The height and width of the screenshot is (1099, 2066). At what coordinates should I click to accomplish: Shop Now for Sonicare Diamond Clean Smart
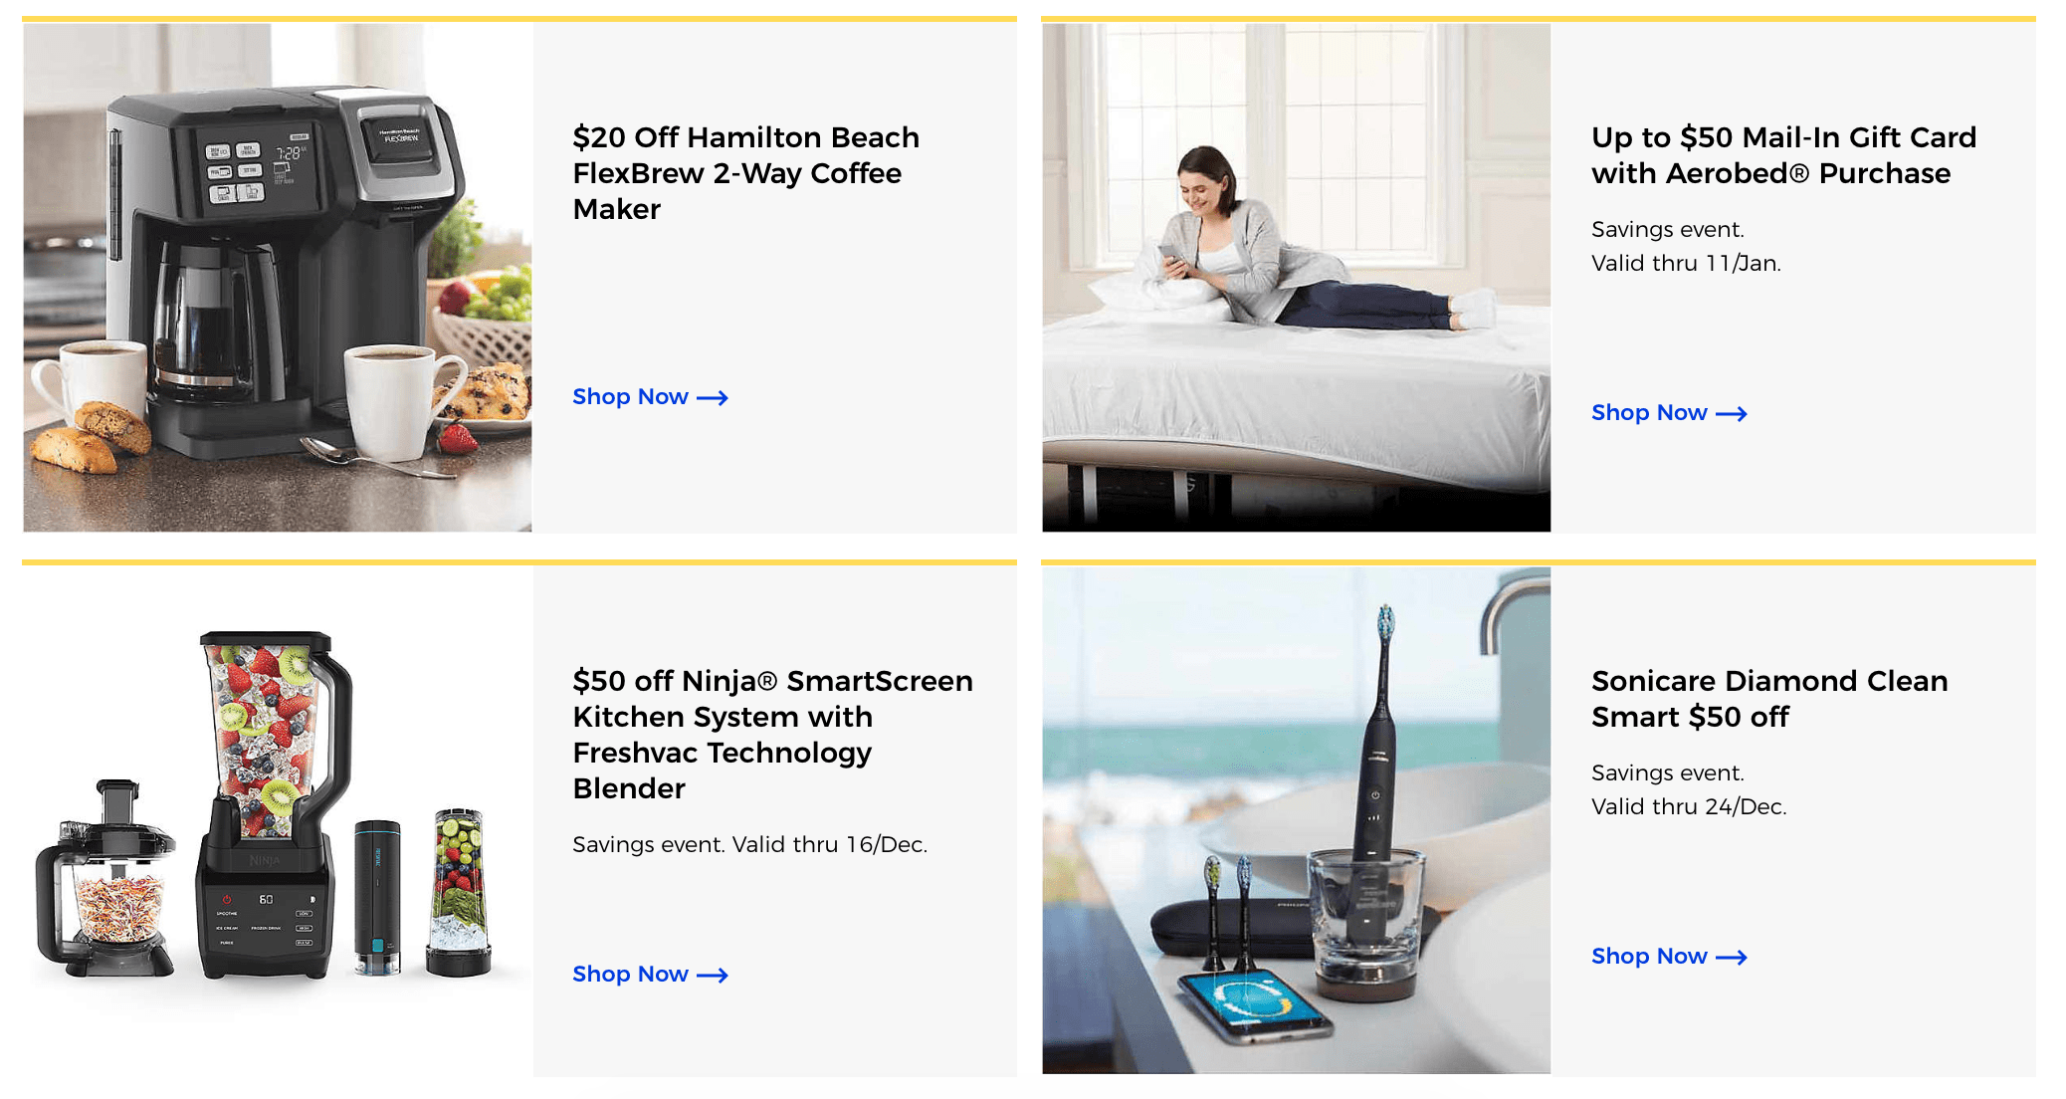[1669, 957]
